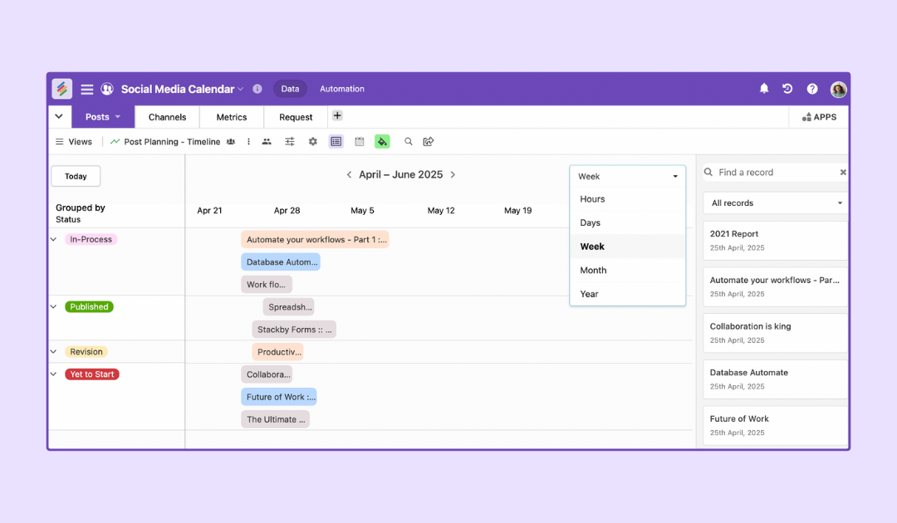Open the APPS panel
This screenshot has height=523, width=897.
coord(819,117)
